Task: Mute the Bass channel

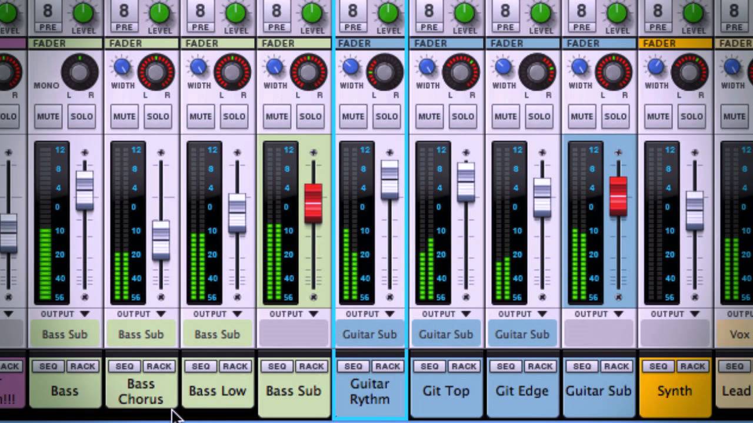Action: click(48, 116)
